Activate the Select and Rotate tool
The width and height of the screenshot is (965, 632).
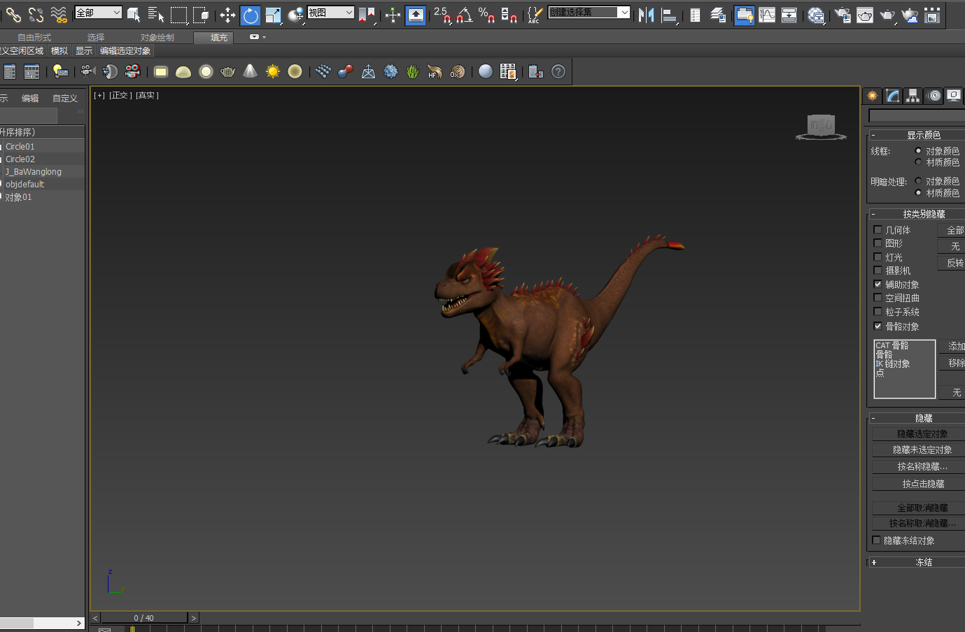point(251,15)
